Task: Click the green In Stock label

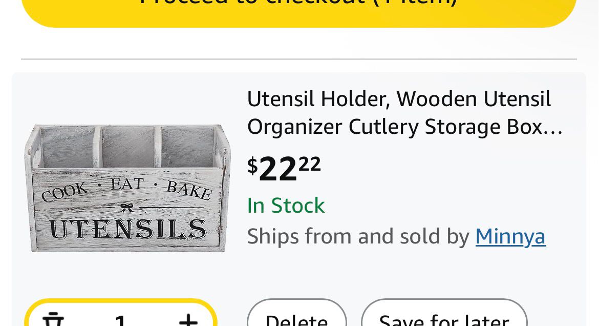Action: (286, 206)
